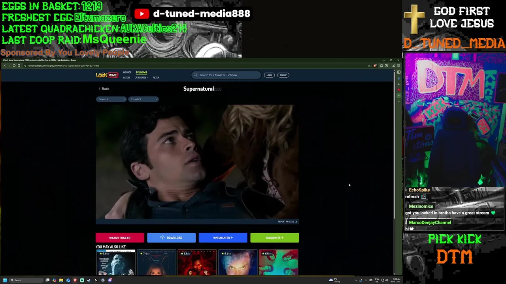Click the report issue warning triangle

[x=296, y=222]
